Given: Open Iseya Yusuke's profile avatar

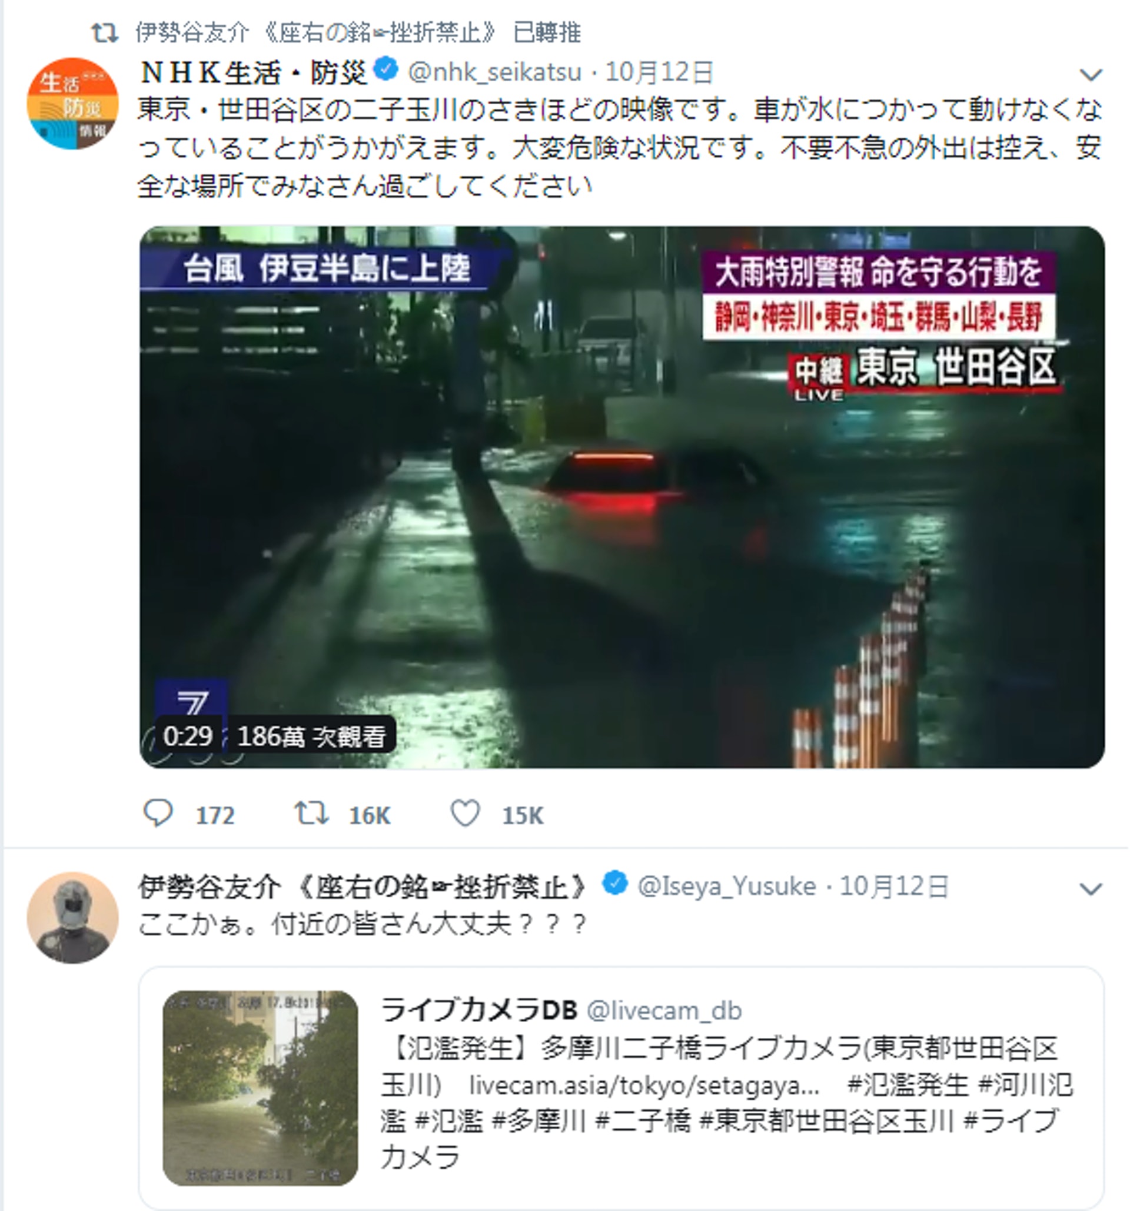Looking at the screenshot, I should click(72, 917).
